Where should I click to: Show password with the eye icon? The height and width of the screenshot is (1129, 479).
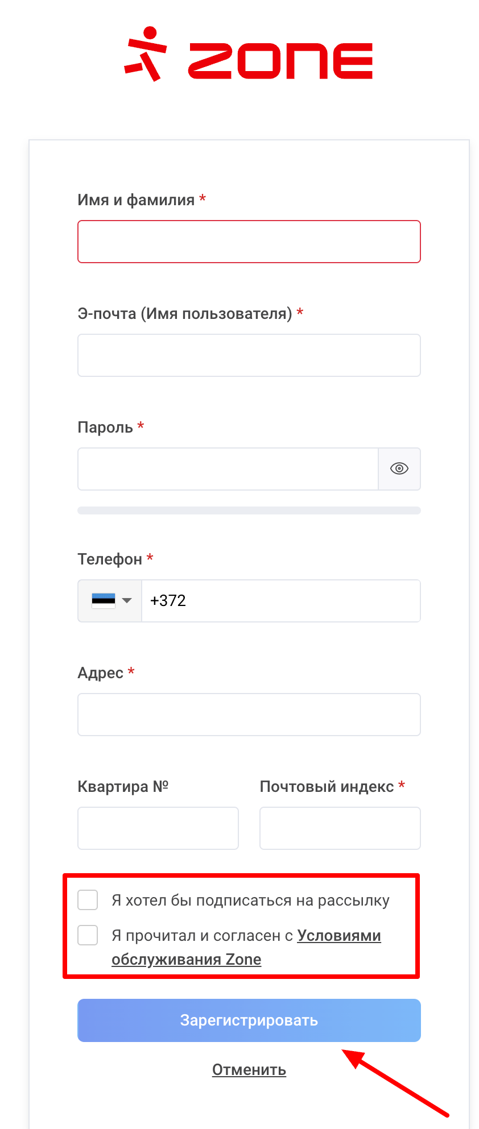[399, 468]
